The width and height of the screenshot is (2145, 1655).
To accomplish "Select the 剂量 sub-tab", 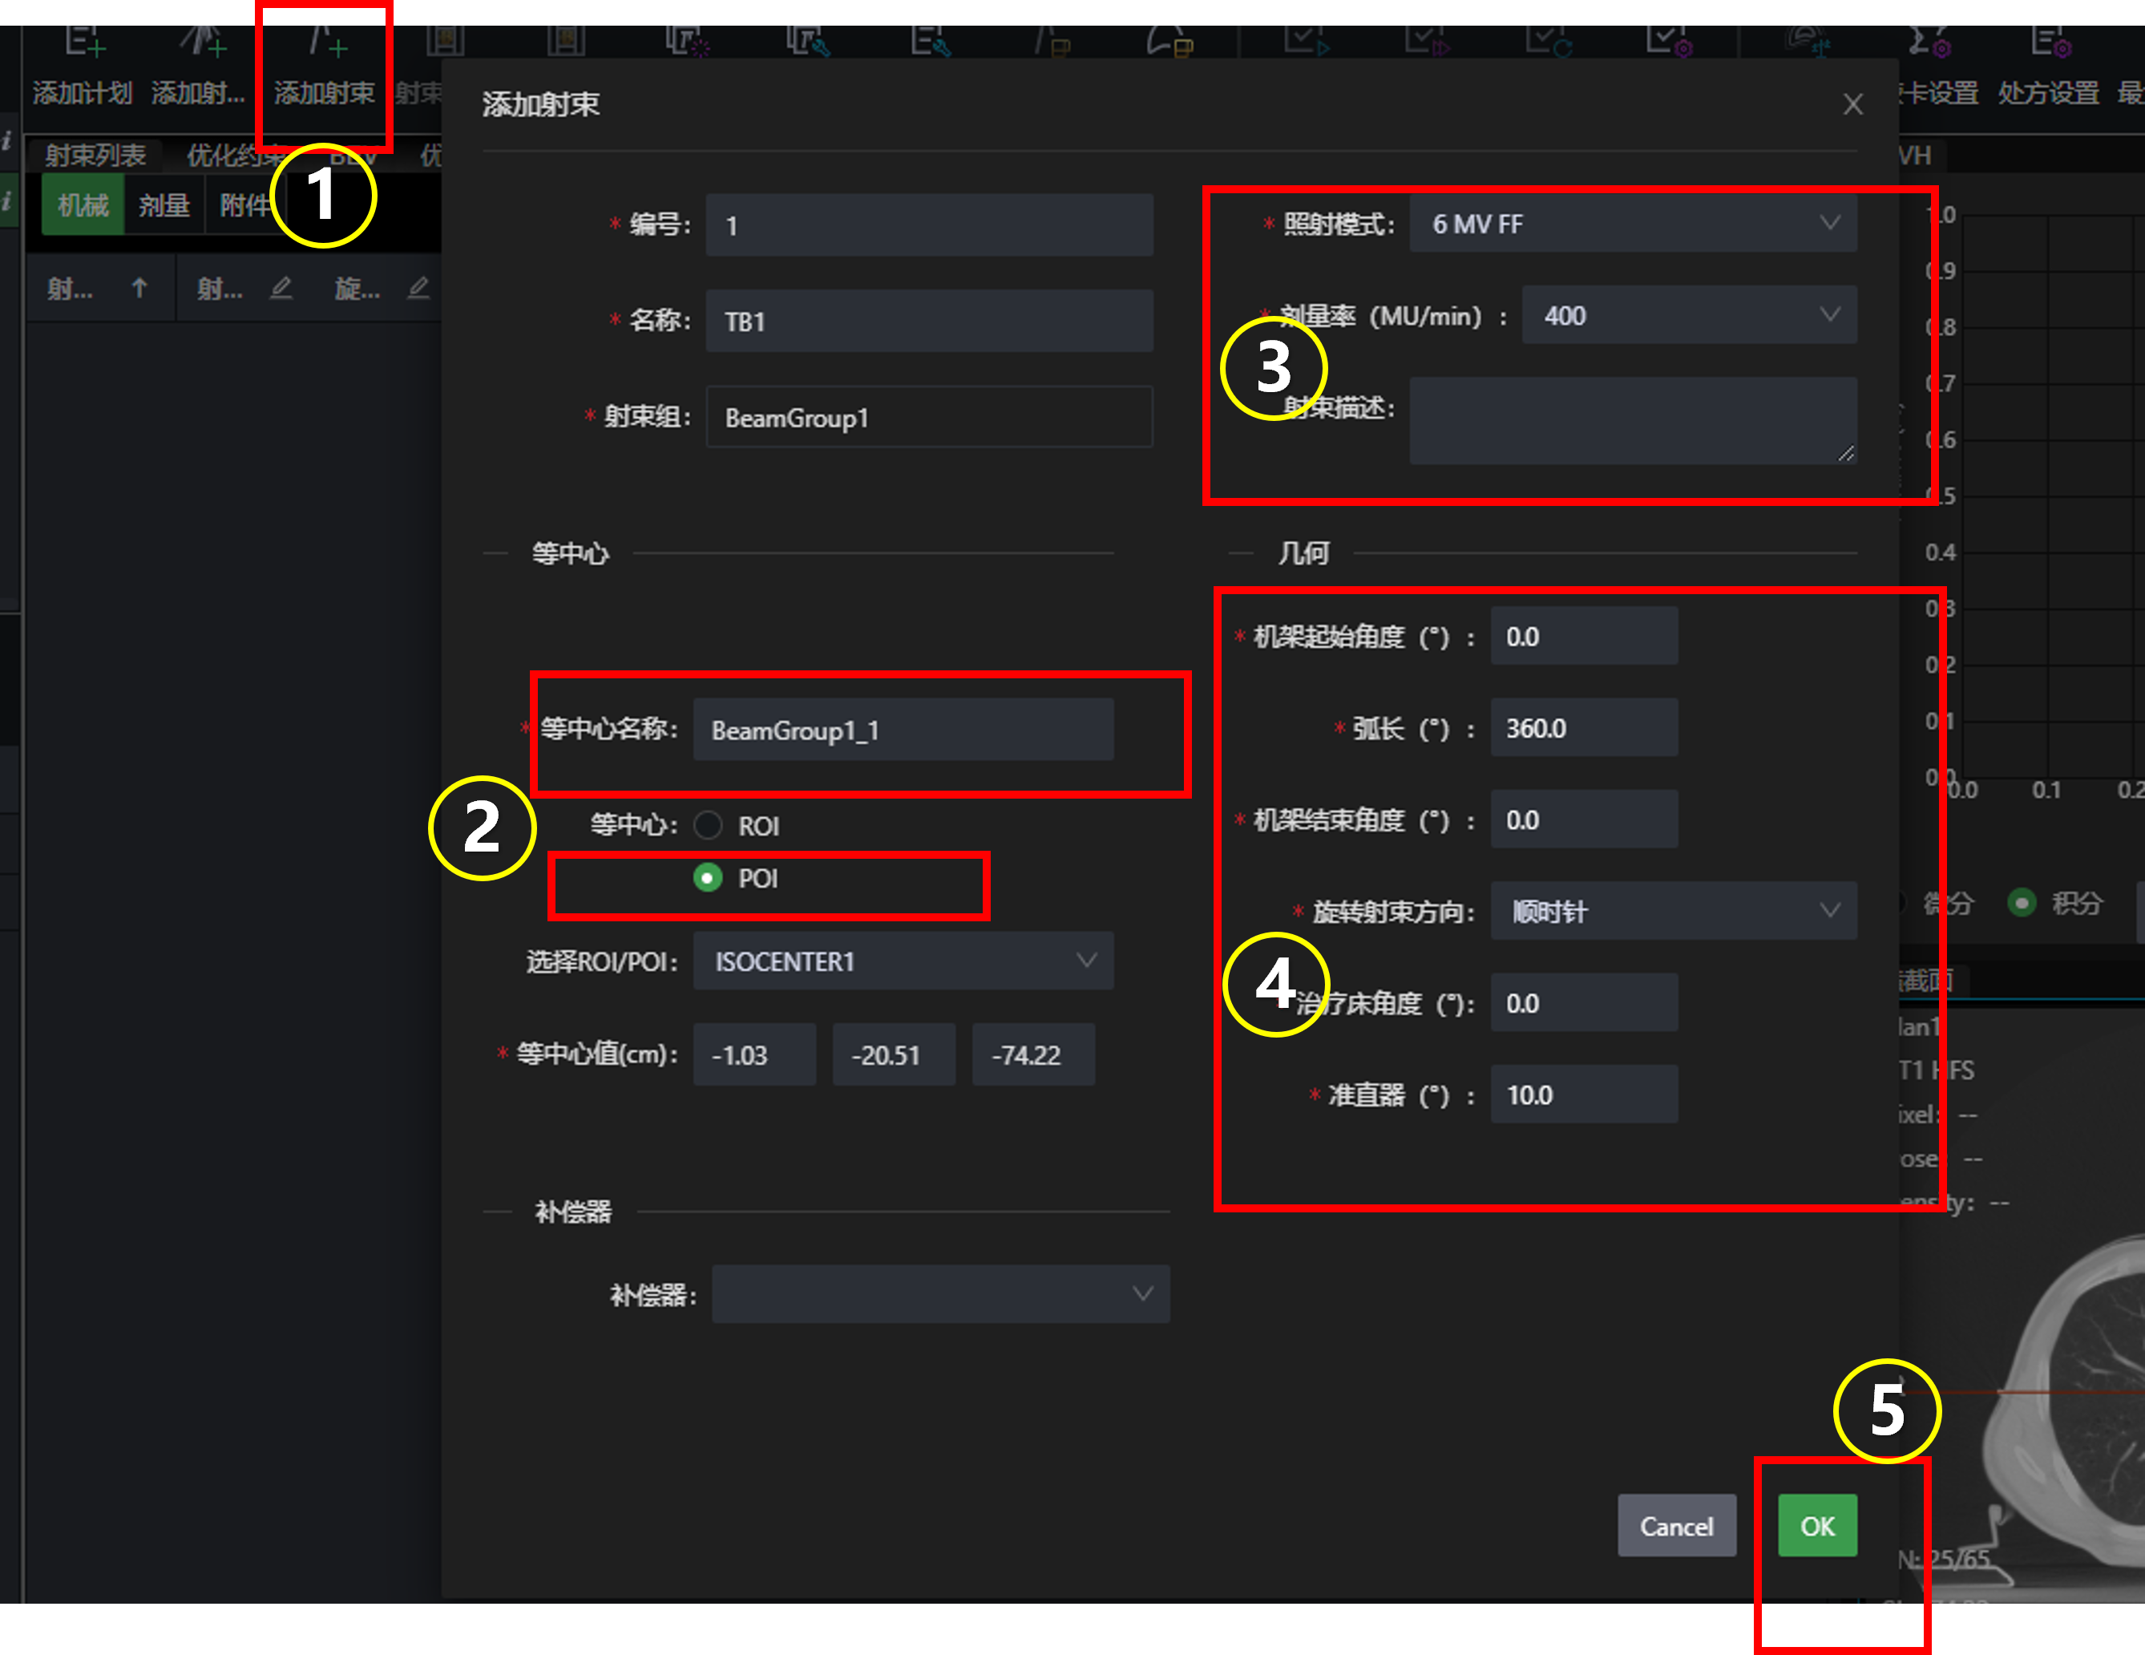I will [x=164, y=205].
